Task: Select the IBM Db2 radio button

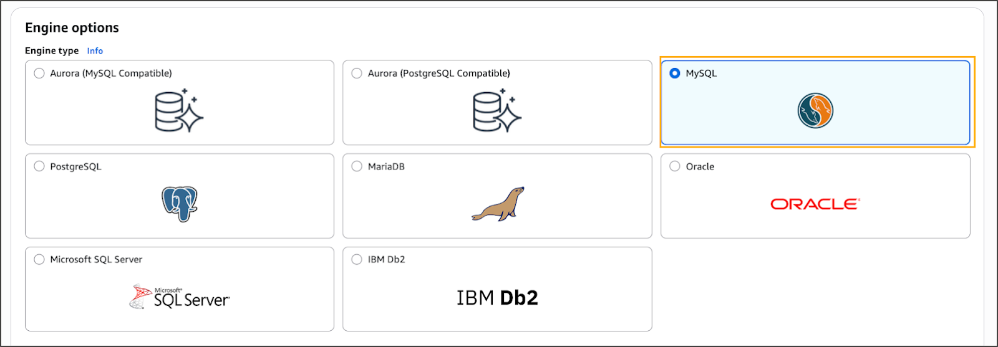Action: coord(357,259)
